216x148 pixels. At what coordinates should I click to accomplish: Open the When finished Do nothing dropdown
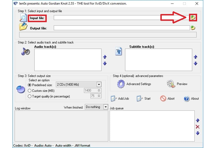point(106,107)
